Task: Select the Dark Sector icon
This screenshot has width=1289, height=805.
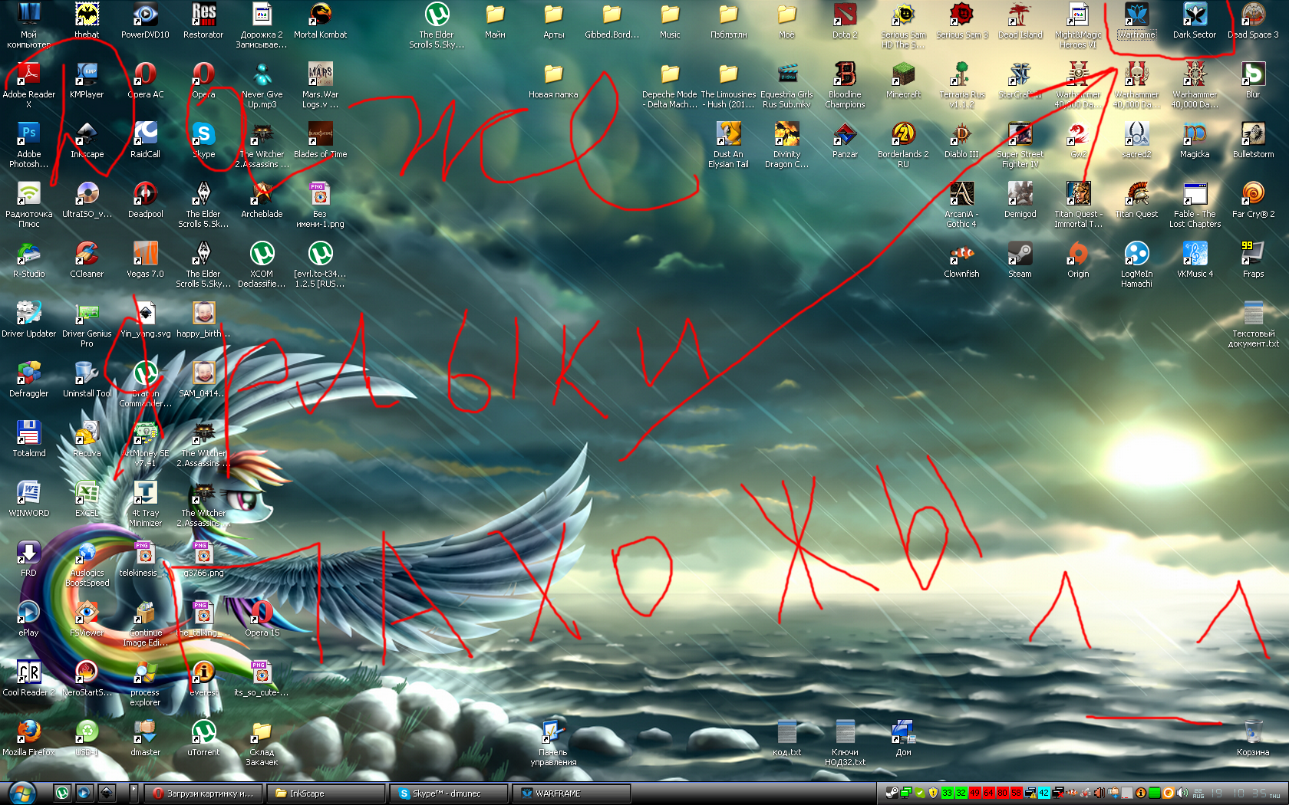Action: [x=1195, y=21]
